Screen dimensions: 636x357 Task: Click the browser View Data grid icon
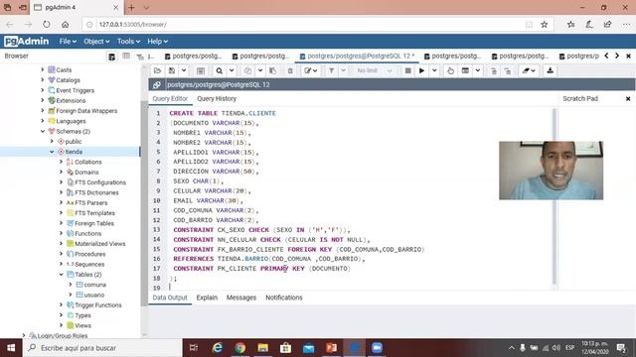pyautogui.click(x=126, y=56)
